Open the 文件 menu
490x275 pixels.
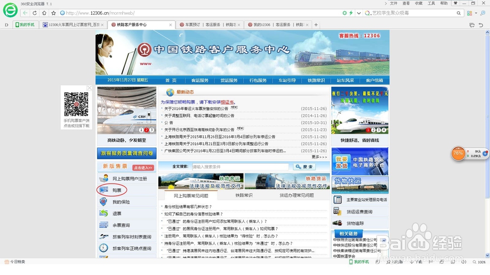(x=394, y=3)
